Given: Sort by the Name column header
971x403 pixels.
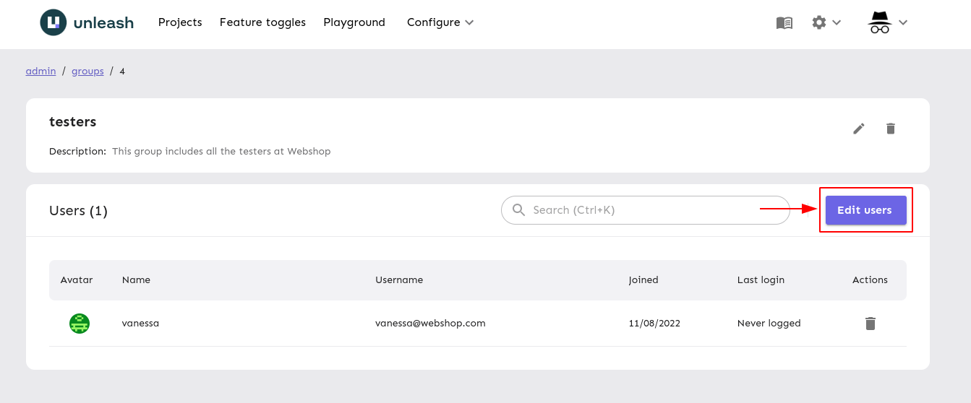Looking at the screenshot, I should (x=136, y=280).
